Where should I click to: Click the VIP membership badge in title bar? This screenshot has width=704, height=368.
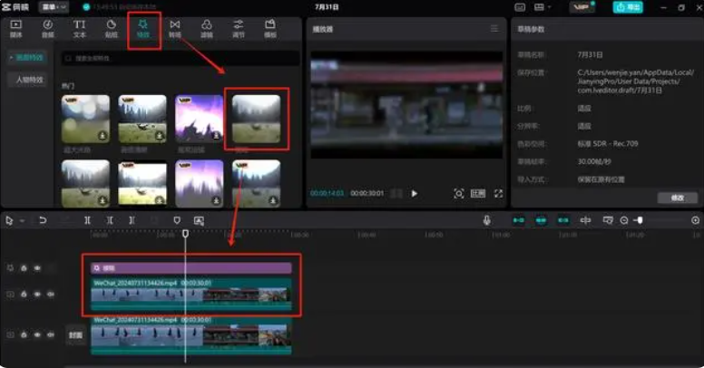[582, 7]
